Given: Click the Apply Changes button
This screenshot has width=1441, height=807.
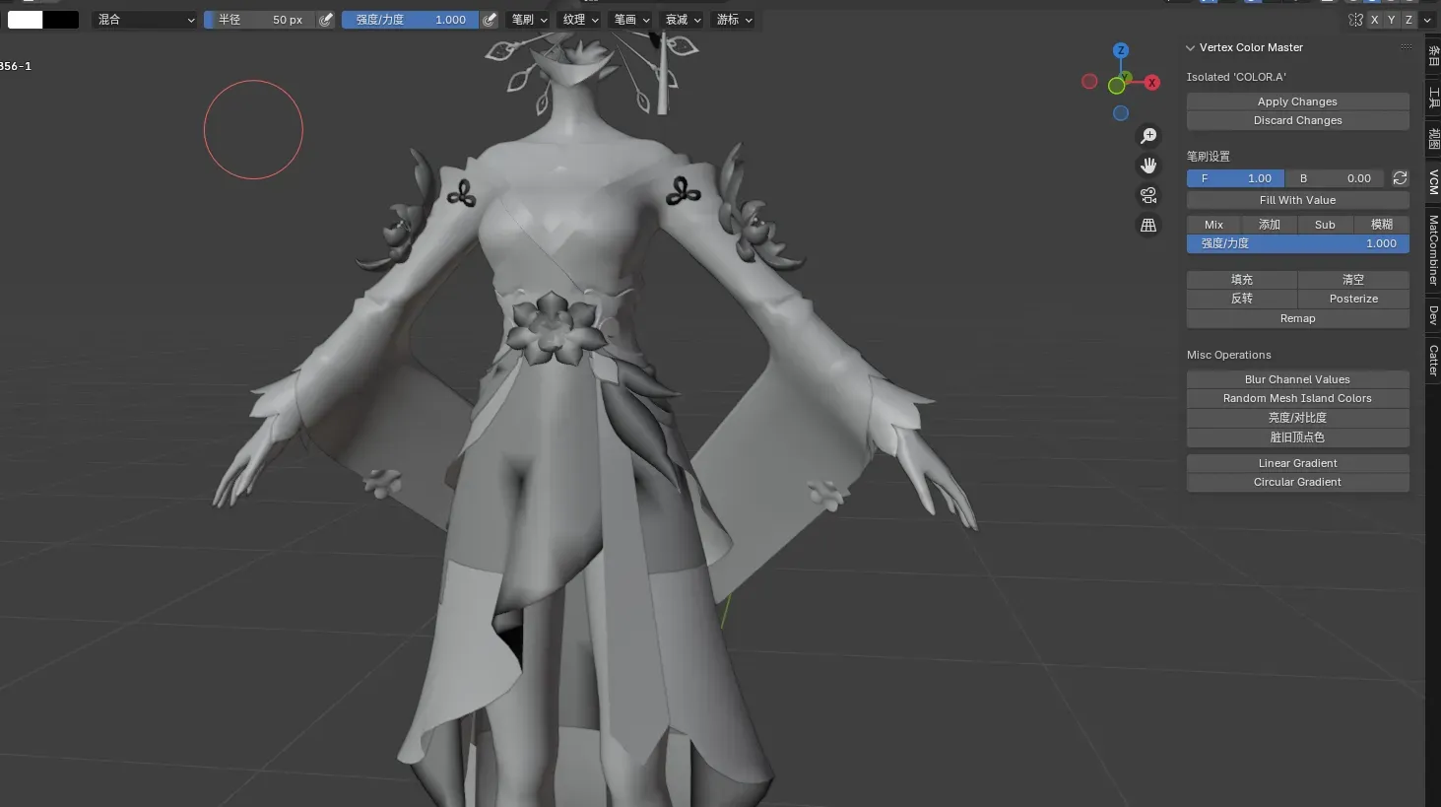Looking at the screenshot, I should pyautogui.click(x=1297, y=101).
